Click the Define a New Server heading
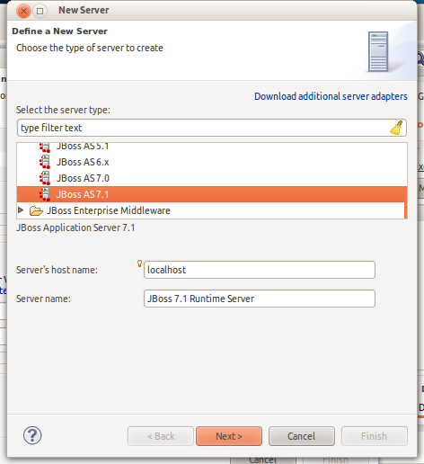The width and height of the screenshot is (424, 464). [59, 31]
